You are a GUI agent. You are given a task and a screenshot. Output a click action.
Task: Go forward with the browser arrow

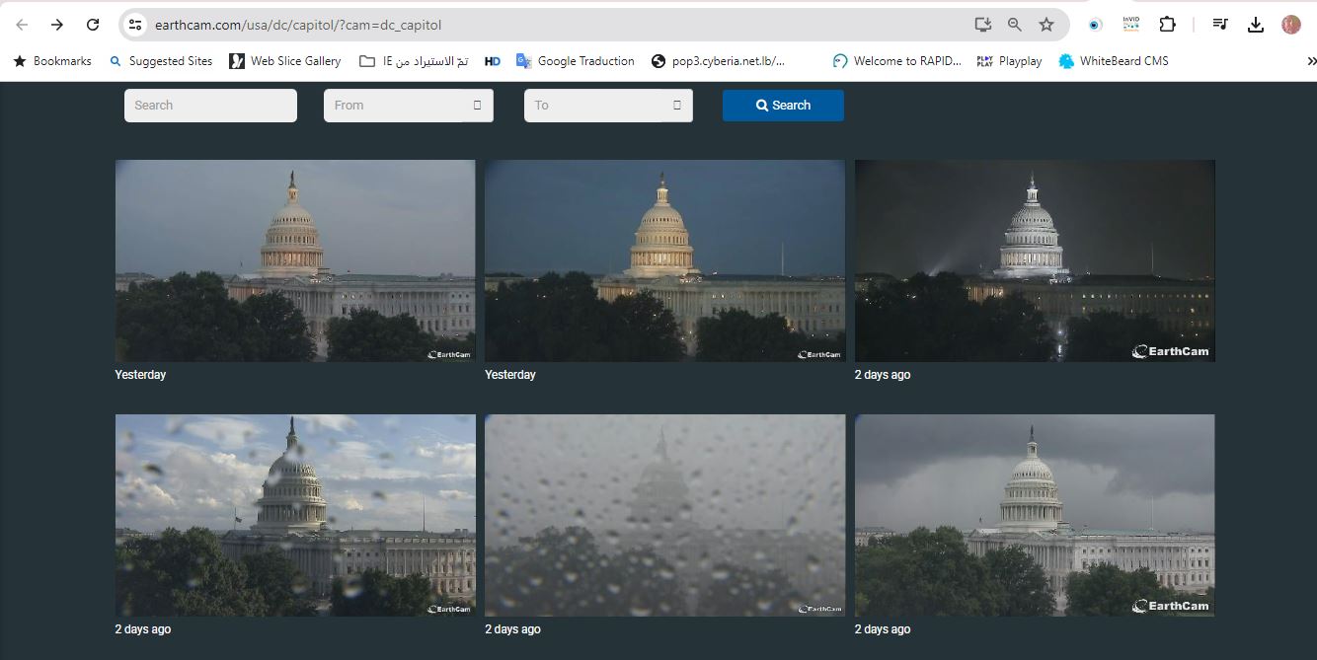coord(57,25)
